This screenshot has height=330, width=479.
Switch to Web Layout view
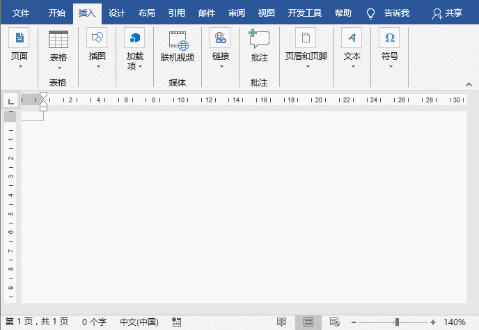tap(334, 322)
